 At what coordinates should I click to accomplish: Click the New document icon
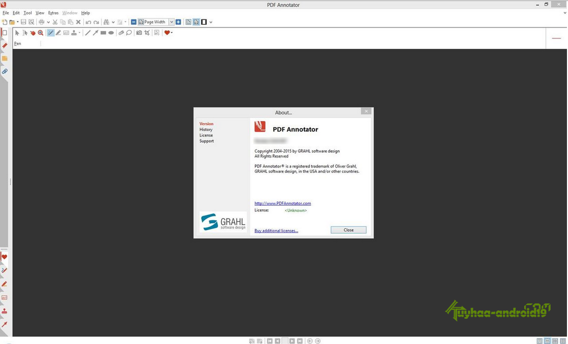coord(5,22)
